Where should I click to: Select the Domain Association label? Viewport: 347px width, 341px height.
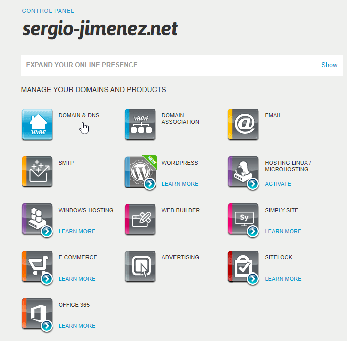(x=181, y=118)
